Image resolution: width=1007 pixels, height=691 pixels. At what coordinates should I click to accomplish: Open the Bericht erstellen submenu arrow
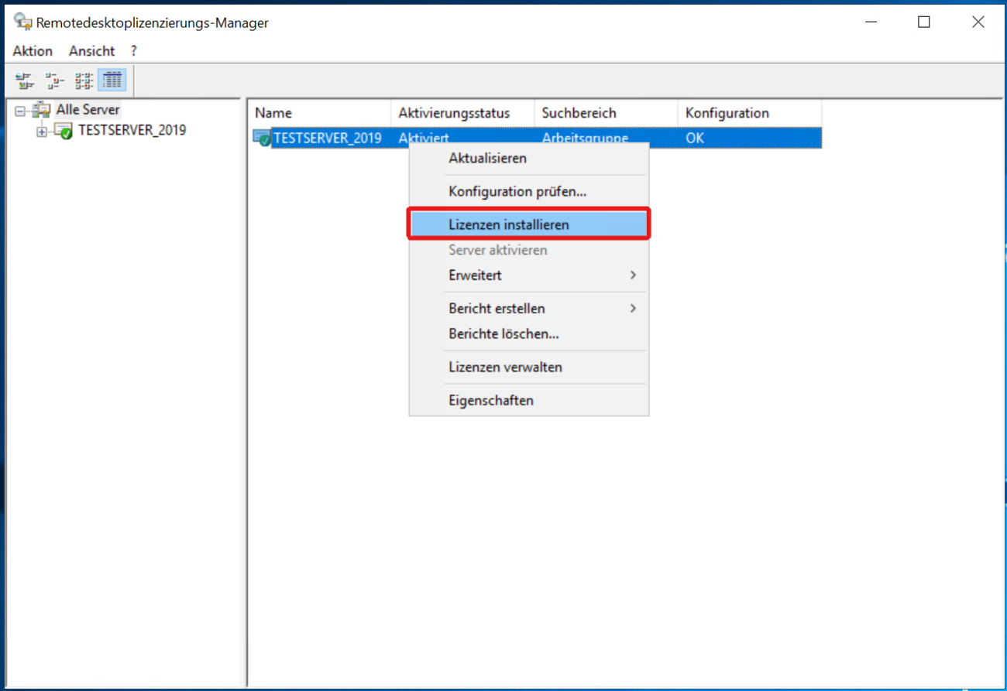point(633,308)
